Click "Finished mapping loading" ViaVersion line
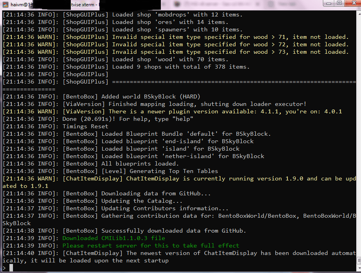This screenshot has height=273, width=361. point(155,104)
